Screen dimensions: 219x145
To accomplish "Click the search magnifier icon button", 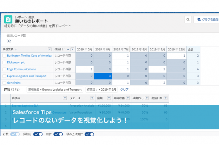I will coord(188,20).
